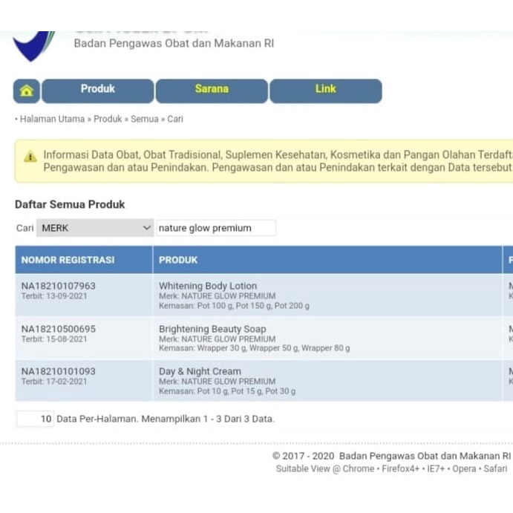Click Badan Pengawas Obat dan Makanan RI header text

point(174,43)
